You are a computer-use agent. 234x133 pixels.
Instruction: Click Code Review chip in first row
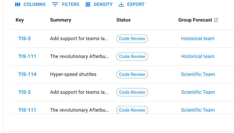(132, 39)
